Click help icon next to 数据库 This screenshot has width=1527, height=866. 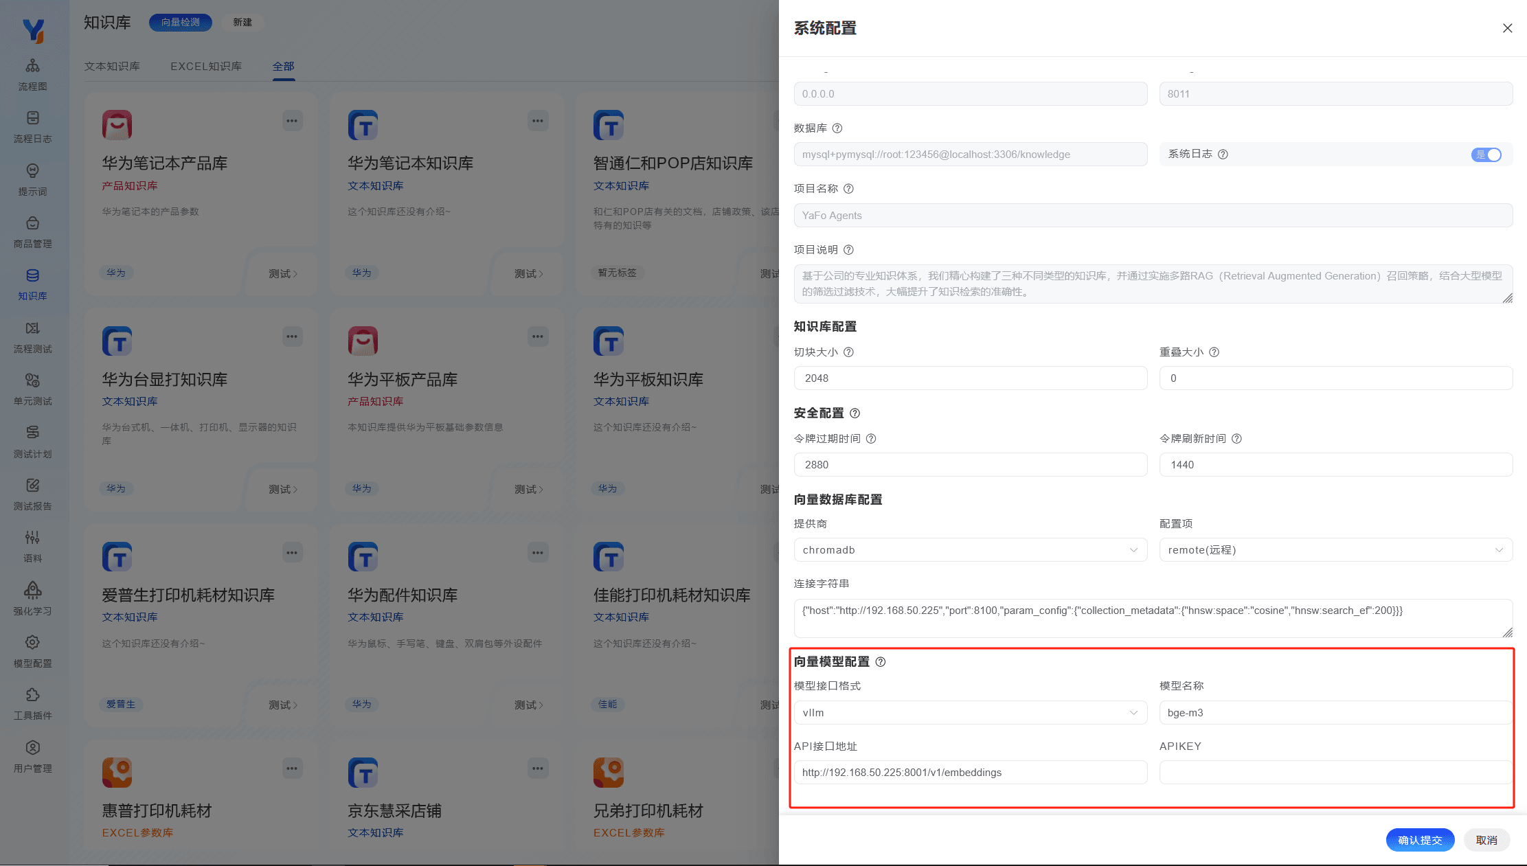[x=837, y=128]
